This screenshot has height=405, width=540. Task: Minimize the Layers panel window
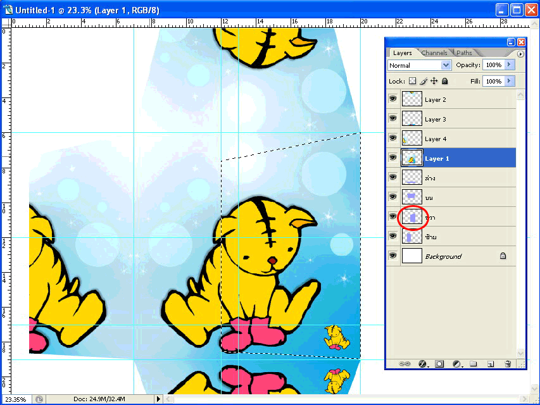click(511, 42)
